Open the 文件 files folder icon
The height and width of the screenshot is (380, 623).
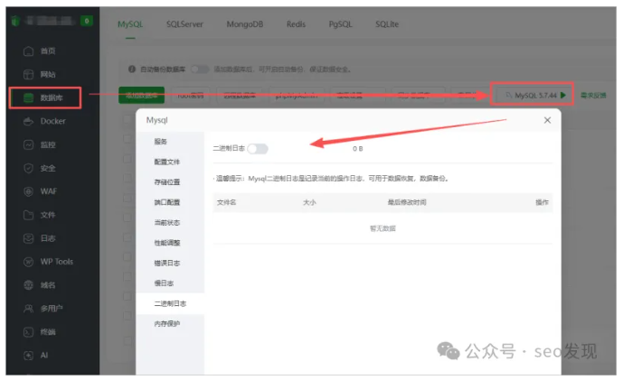point(29,215)
